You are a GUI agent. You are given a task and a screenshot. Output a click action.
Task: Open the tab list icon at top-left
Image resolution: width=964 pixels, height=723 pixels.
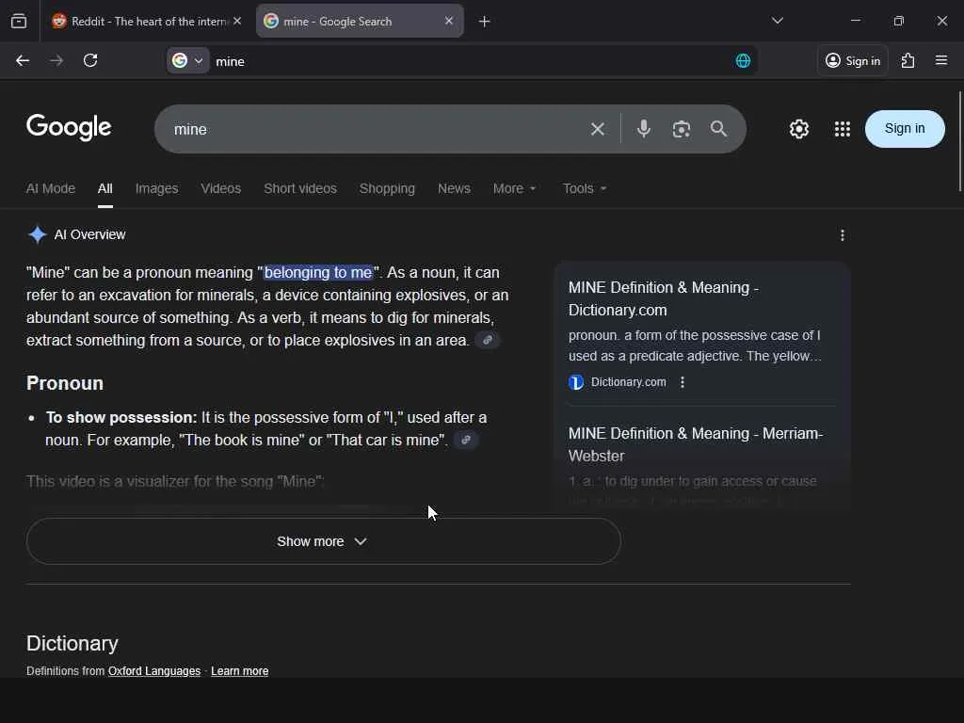(x=19, y=22)
